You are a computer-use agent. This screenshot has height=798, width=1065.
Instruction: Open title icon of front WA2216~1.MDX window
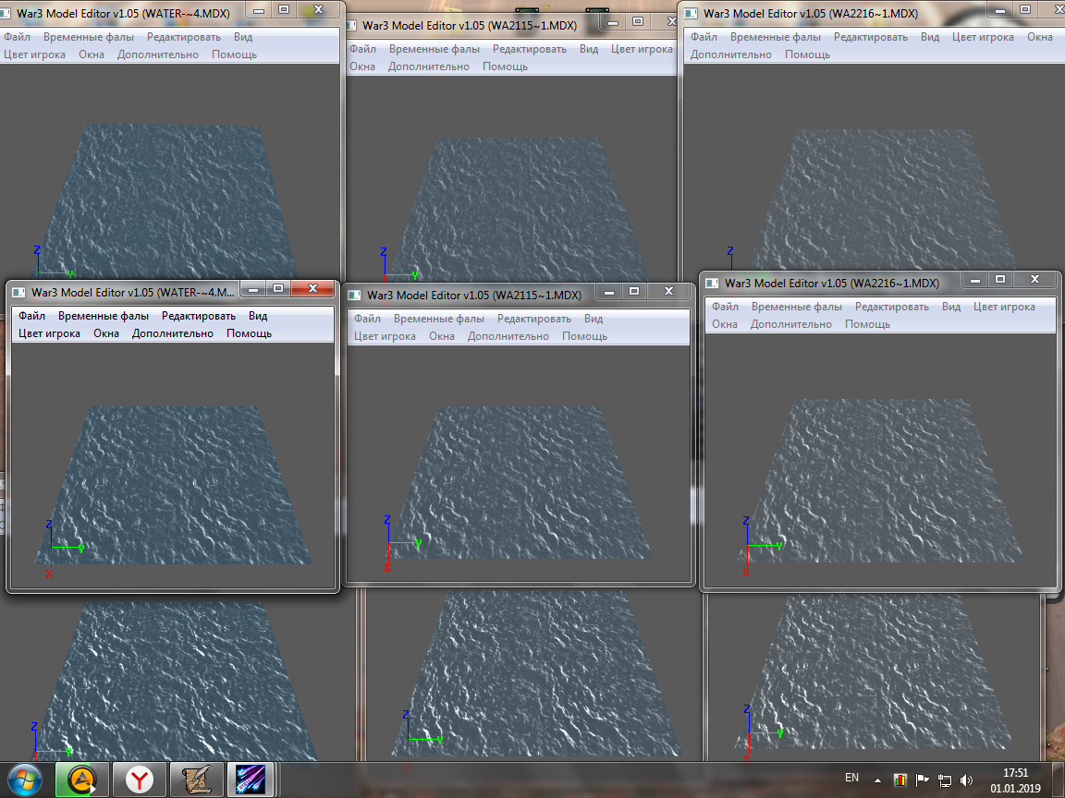pyautogui.click(x=712, y=283)
